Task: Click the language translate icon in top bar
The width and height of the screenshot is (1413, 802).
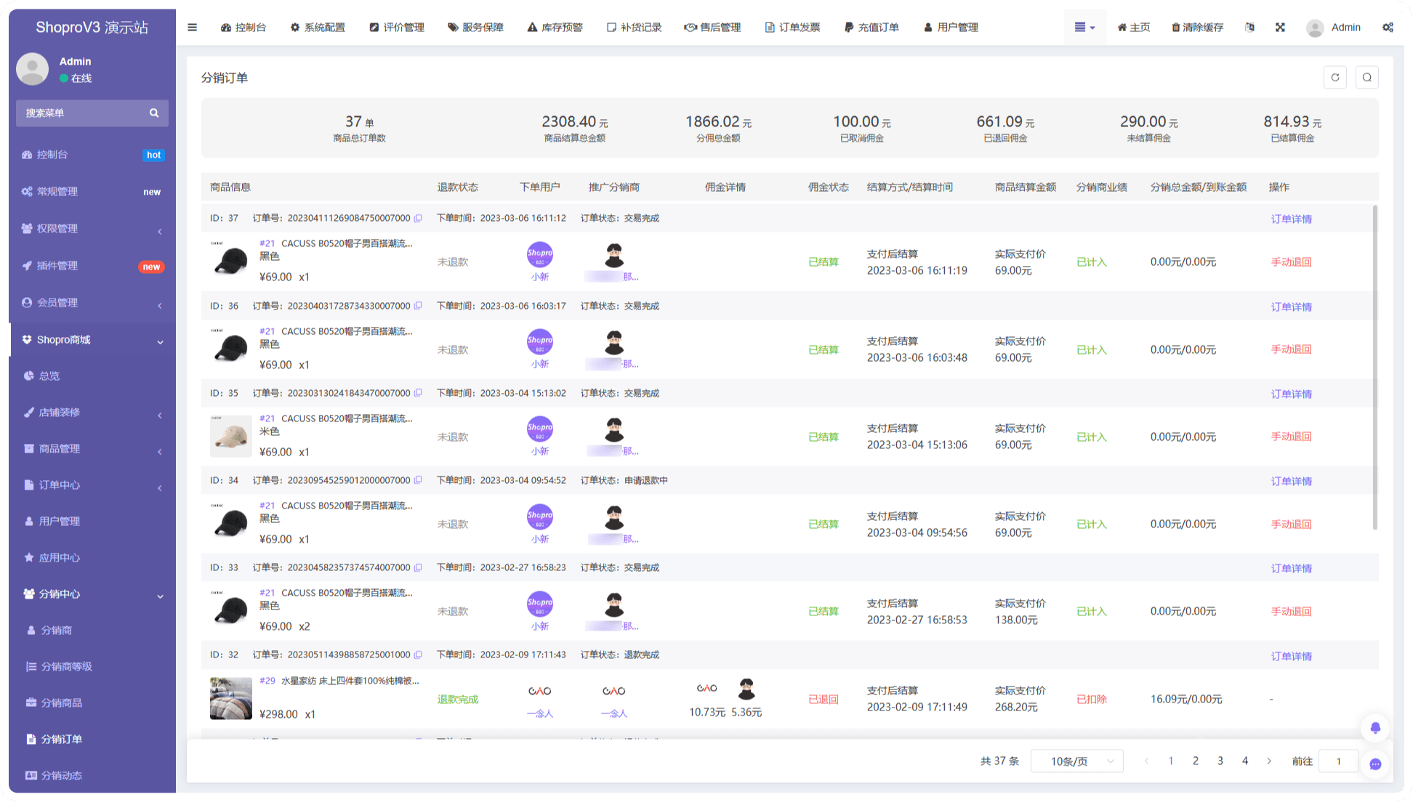Action: coord(1249,28)
